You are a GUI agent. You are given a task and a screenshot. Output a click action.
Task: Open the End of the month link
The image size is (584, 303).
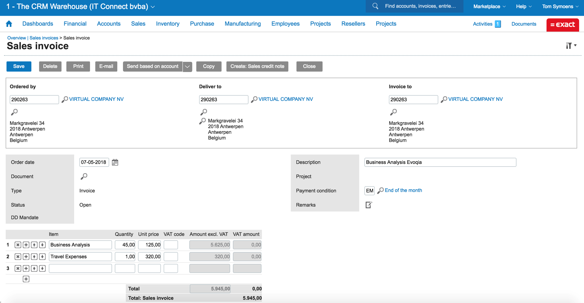tap(403, 190)
